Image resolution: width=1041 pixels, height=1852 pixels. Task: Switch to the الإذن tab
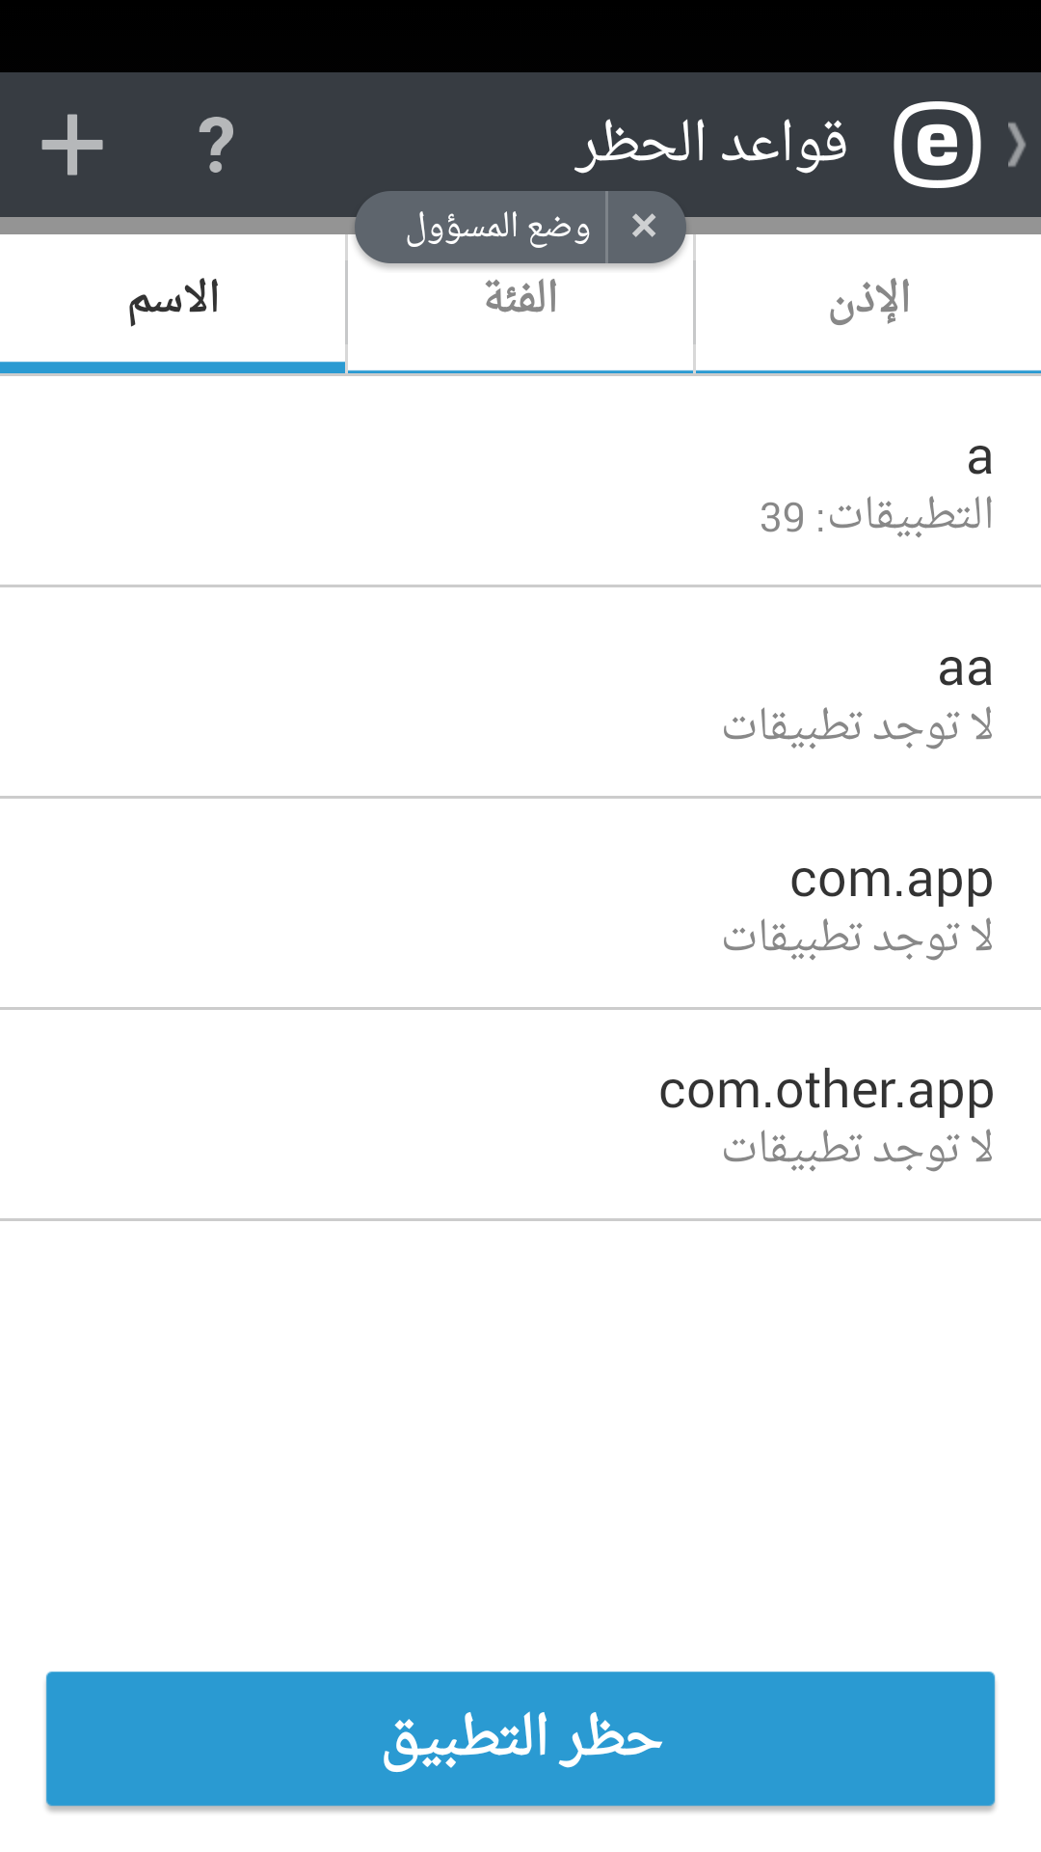click(867, 301)
